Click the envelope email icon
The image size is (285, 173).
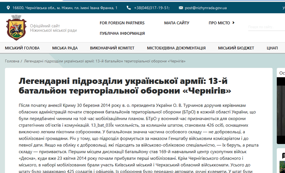pyautogui.click(x=181, y=8)
